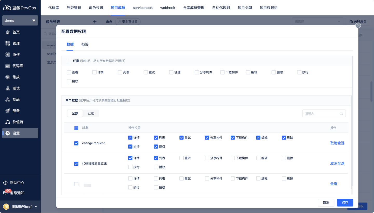
Task: Click 取消全选 for the change request row
Action: pyautogui.click(x=337, y=143)
